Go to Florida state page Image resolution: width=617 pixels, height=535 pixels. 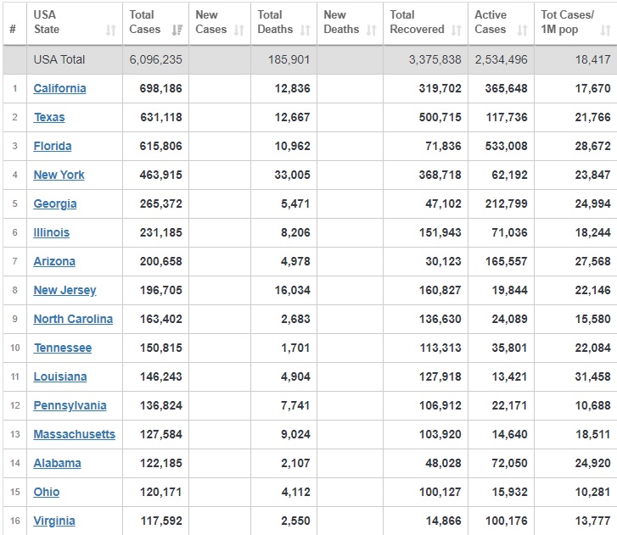pyautogui.click(x=53, y=146)
